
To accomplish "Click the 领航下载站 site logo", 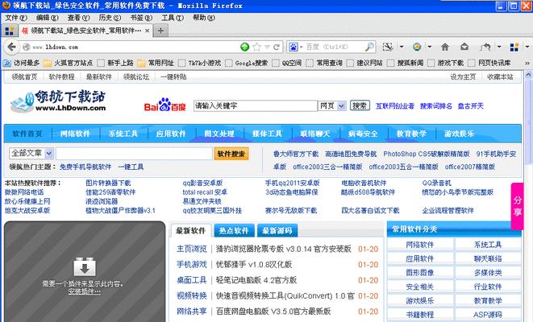I will pyautogui.click(x=59, y=101).
